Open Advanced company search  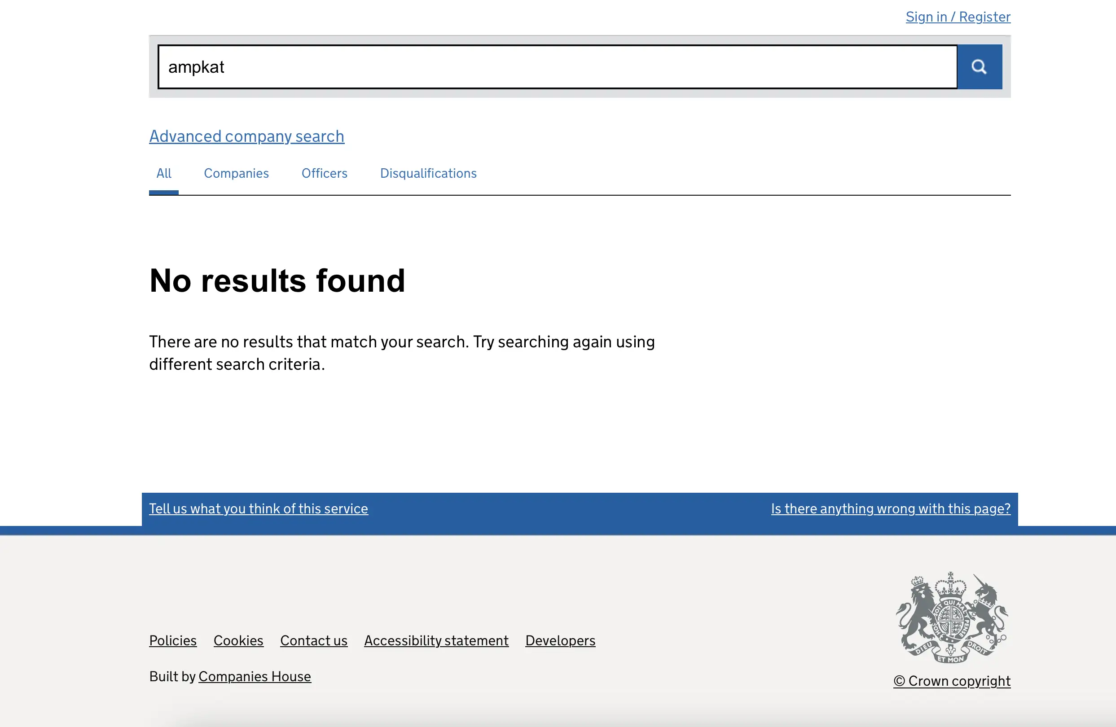246,136
